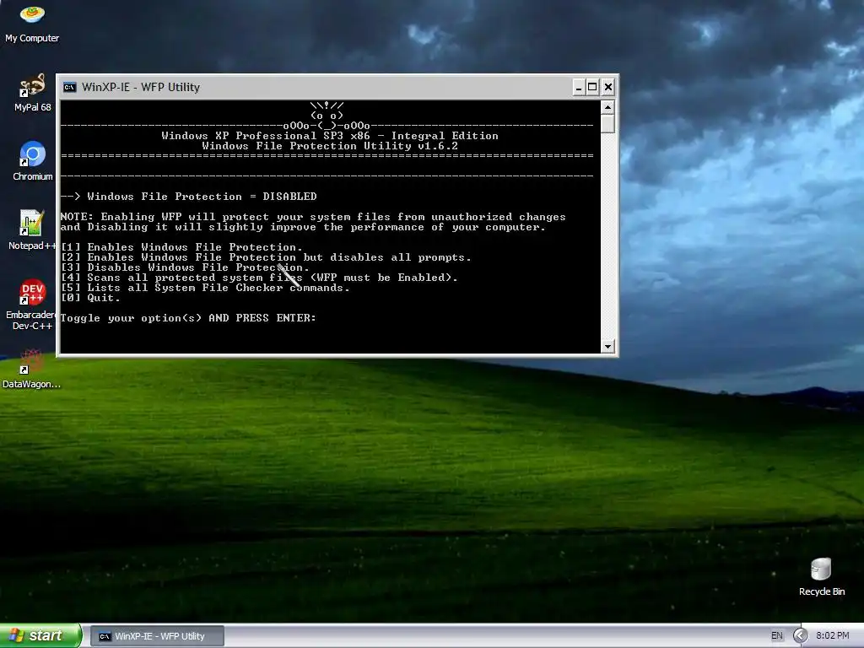Click the Start button
Image resolution: width=864 pixels, height=648 pixels.
[40, 635]
